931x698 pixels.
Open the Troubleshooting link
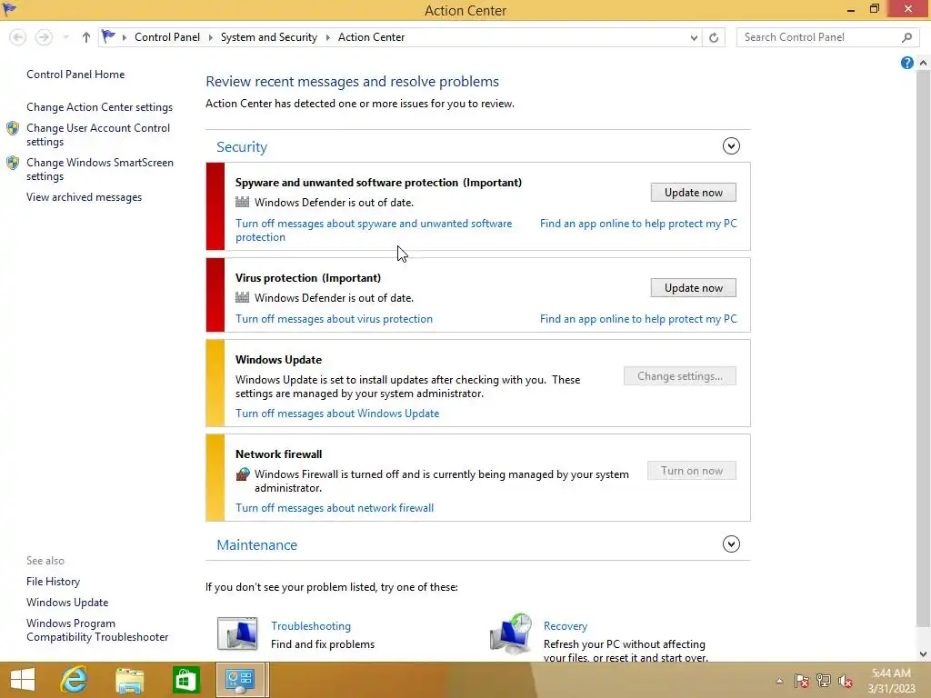point(311,625)
